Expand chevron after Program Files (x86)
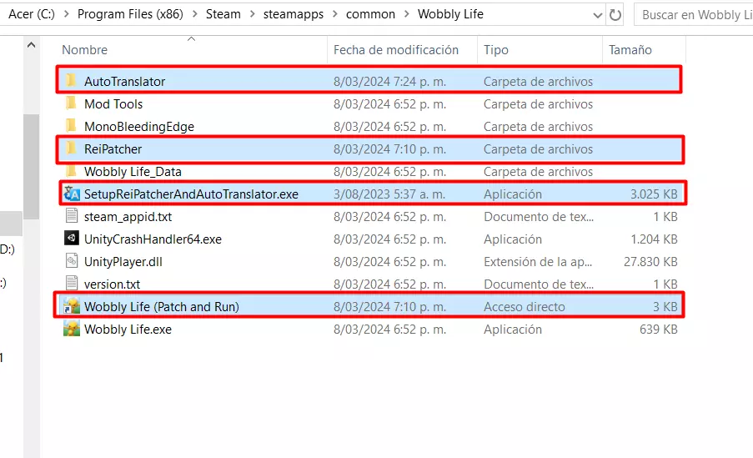Viewport: 753px width, 458px height. tap(194, 14)
